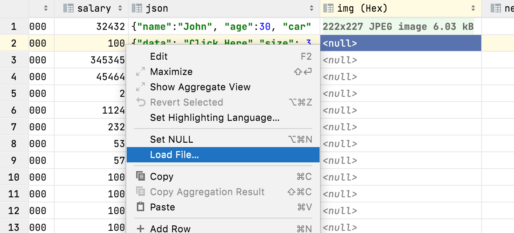Image resolution: width=514 pixels, height=233 pixels.
Task: Click the Paste clipboard icon
Action: [140, 207]
